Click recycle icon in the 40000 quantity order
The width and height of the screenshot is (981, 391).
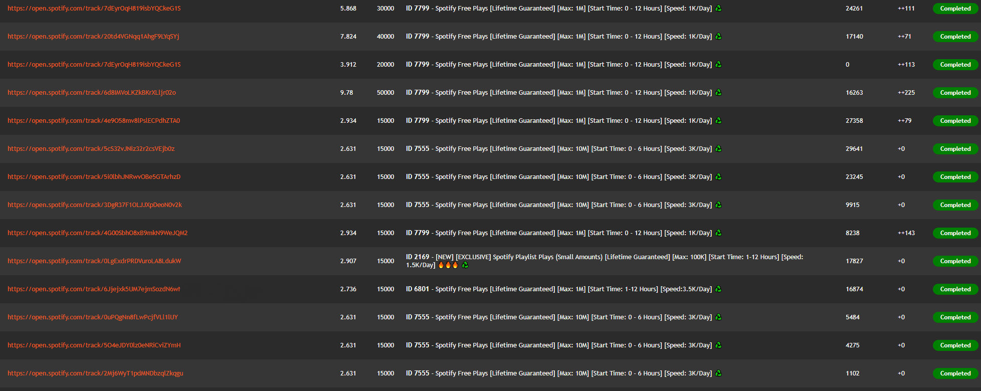click(718, 37)
